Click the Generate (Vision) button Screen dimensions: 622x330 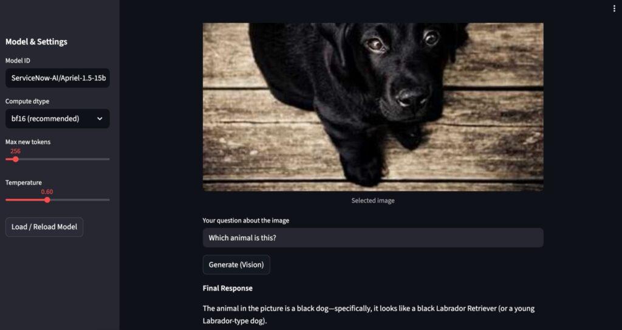click(236, 264)
